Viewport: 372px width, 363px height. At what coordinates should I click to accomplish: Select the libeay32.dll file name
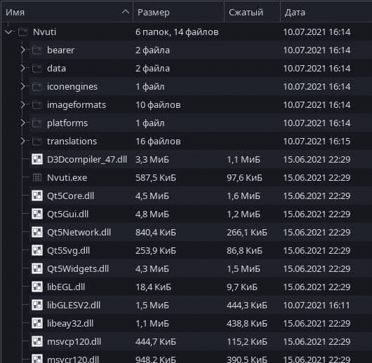click(70, 324)
